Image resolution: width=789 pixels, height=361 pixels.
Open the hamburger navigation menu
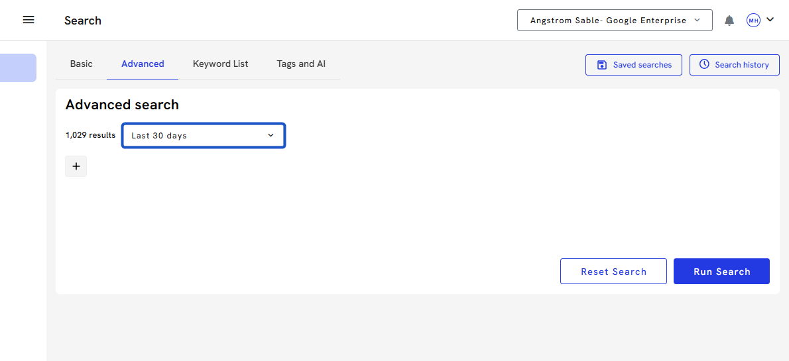click(x=29, y=20)
